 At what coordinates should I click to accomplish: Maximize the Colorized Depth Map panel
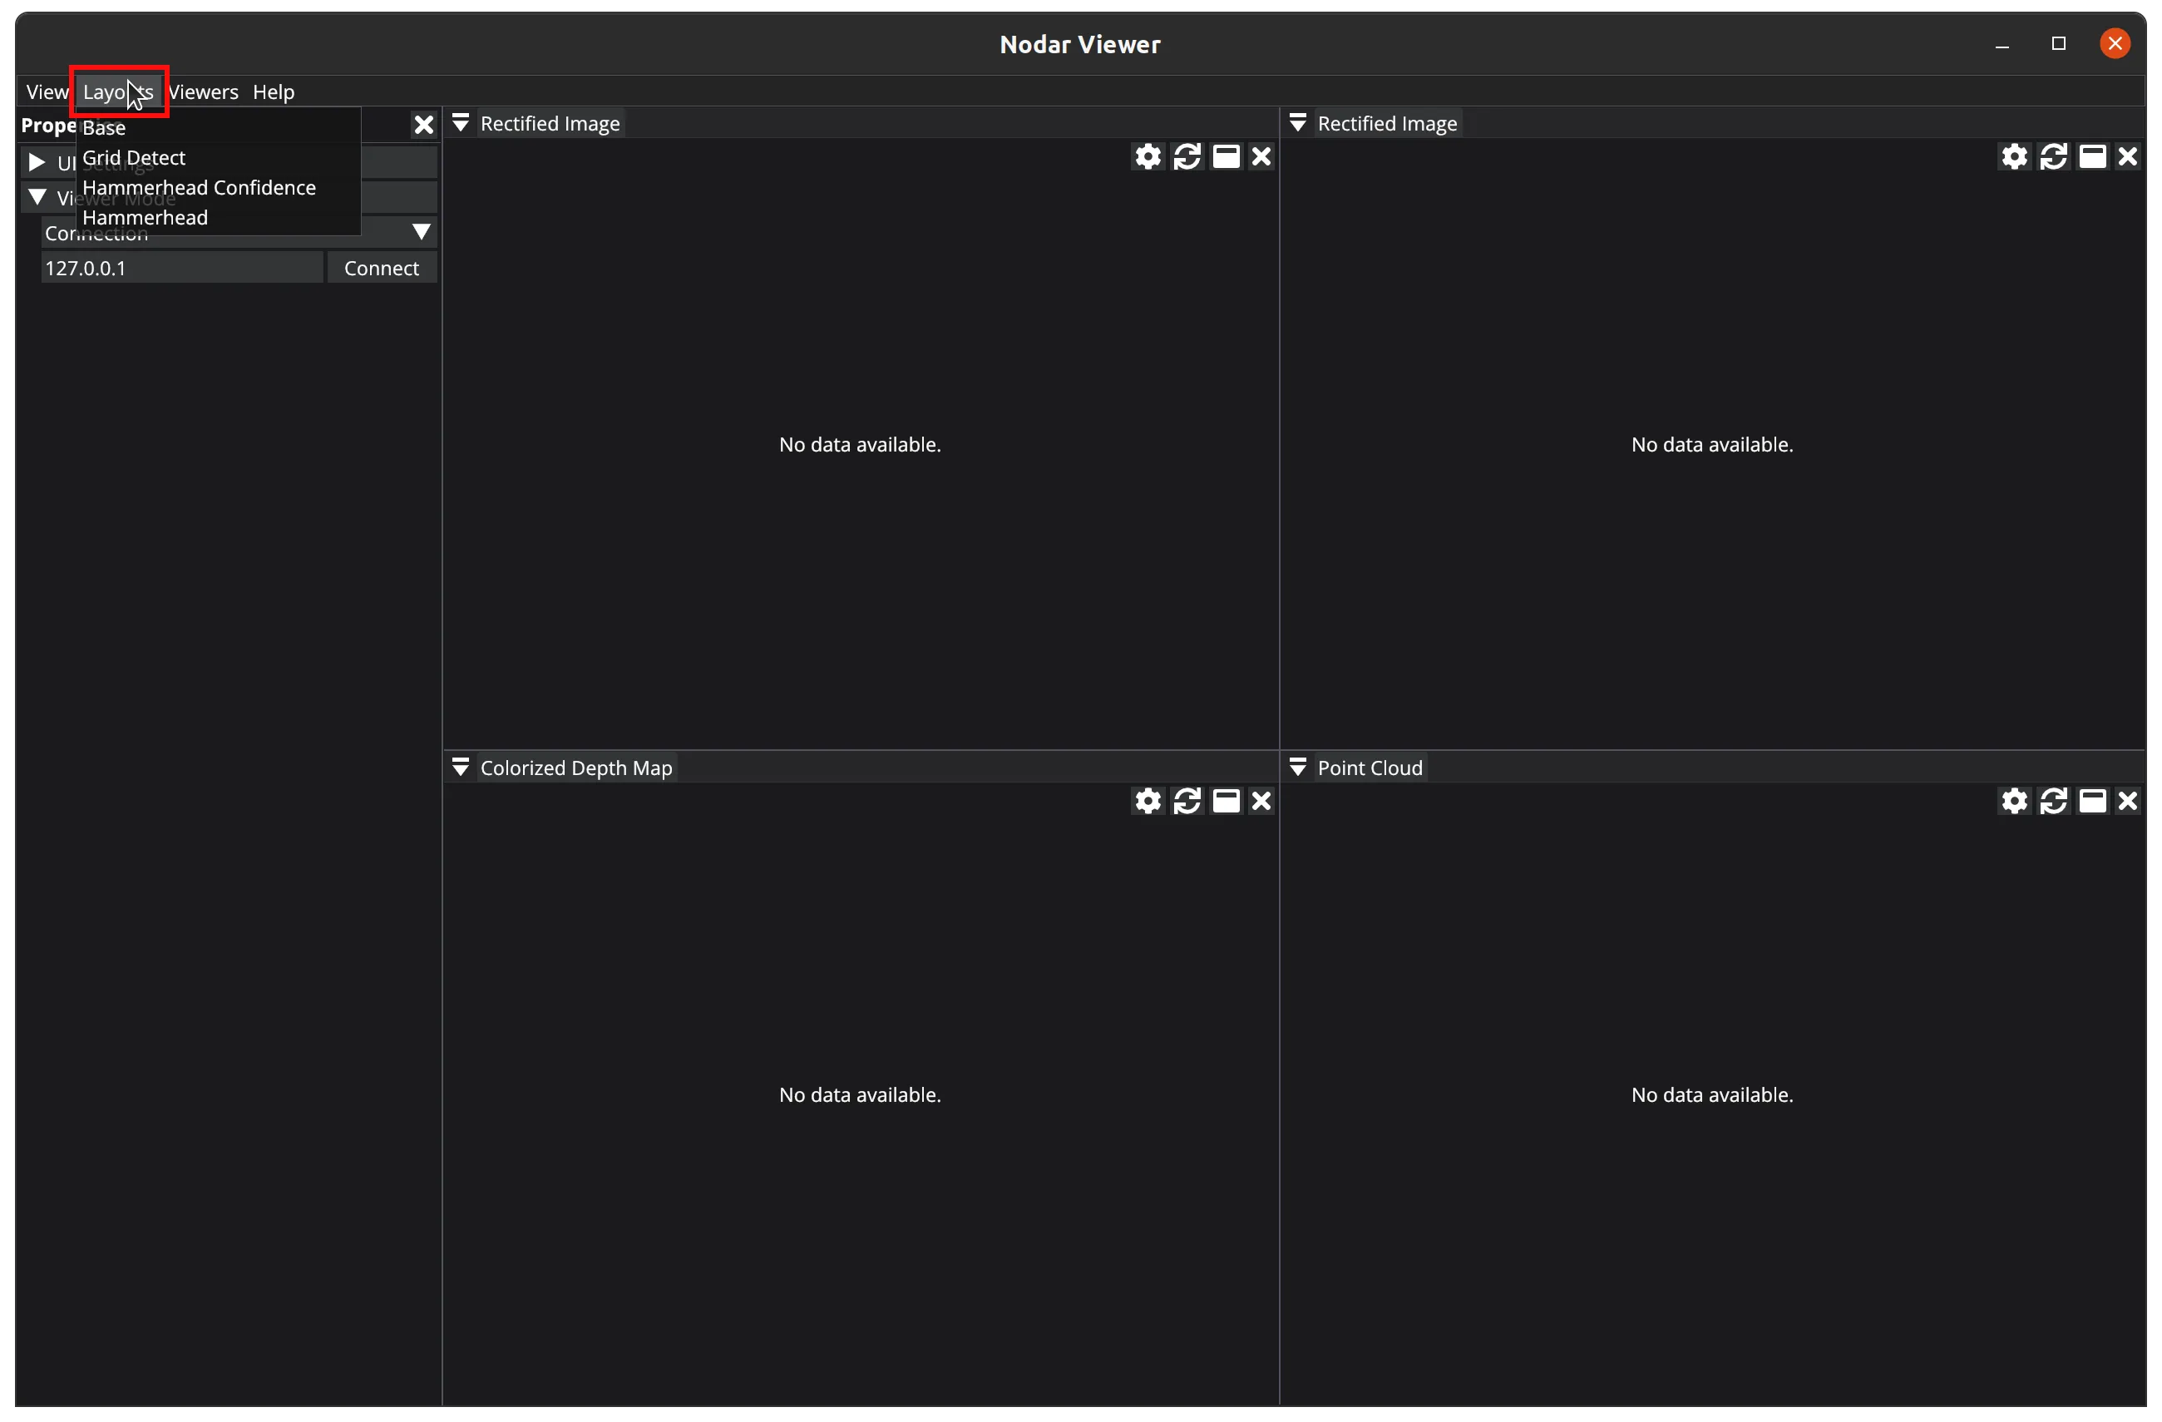[x=1226, y=802]
